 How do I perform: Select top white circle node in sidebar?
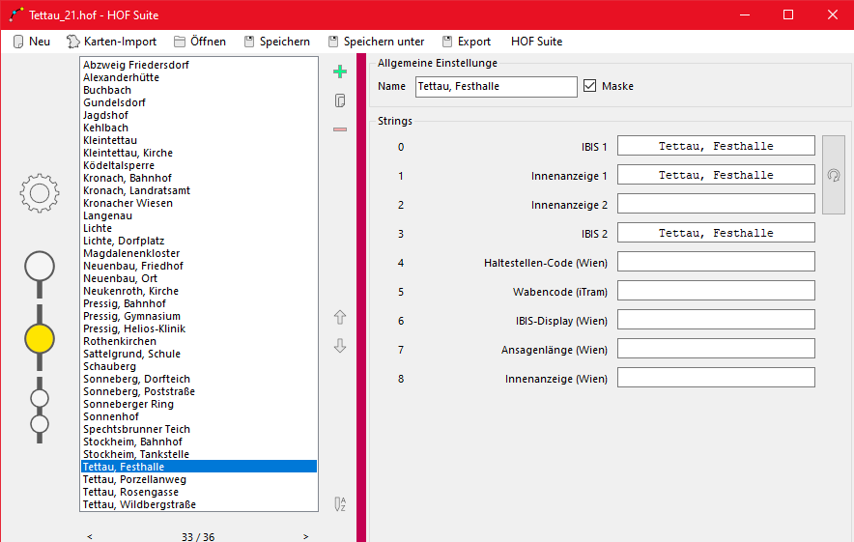(40, 265)
